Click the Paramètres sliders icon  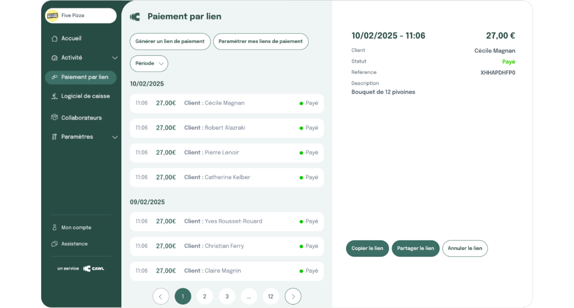[x=55, y=137]
